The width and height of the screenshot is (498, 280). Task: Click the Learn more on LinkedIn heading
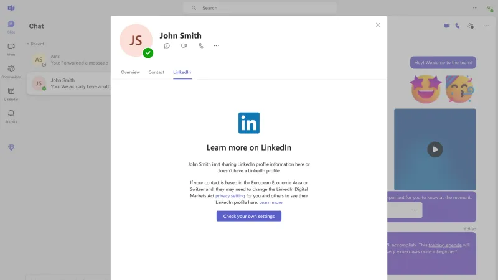click(x=248, y=147)
